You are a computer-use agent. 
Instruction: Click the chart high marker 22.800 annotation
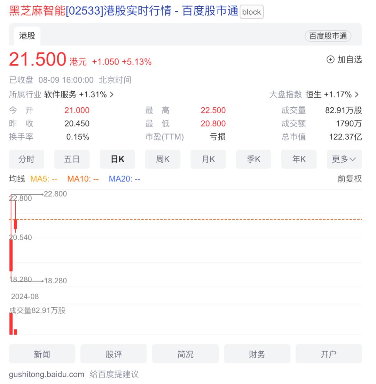coord(55,194)
